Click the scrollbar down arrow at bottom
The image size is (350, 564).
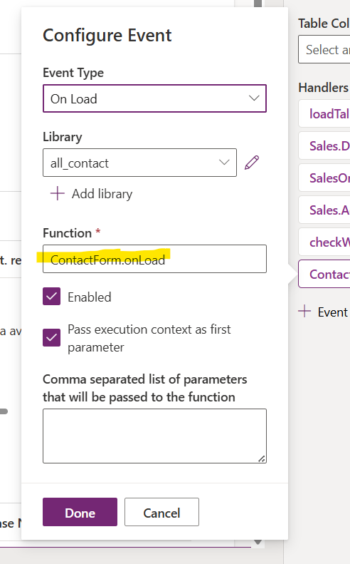(x=258, y=542)
